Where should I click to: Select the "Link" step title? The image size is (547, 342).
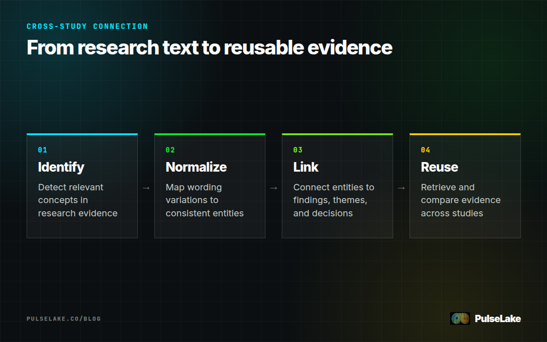click(x=306, y=167)
